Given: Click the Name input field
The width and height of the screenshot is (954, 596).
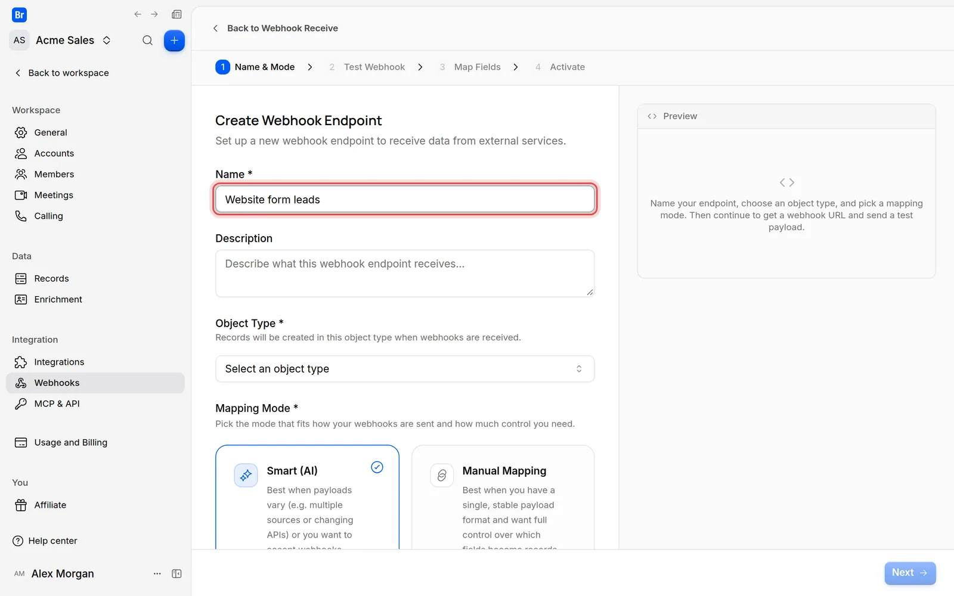Looking at the screenshot, I should [405, 199].
